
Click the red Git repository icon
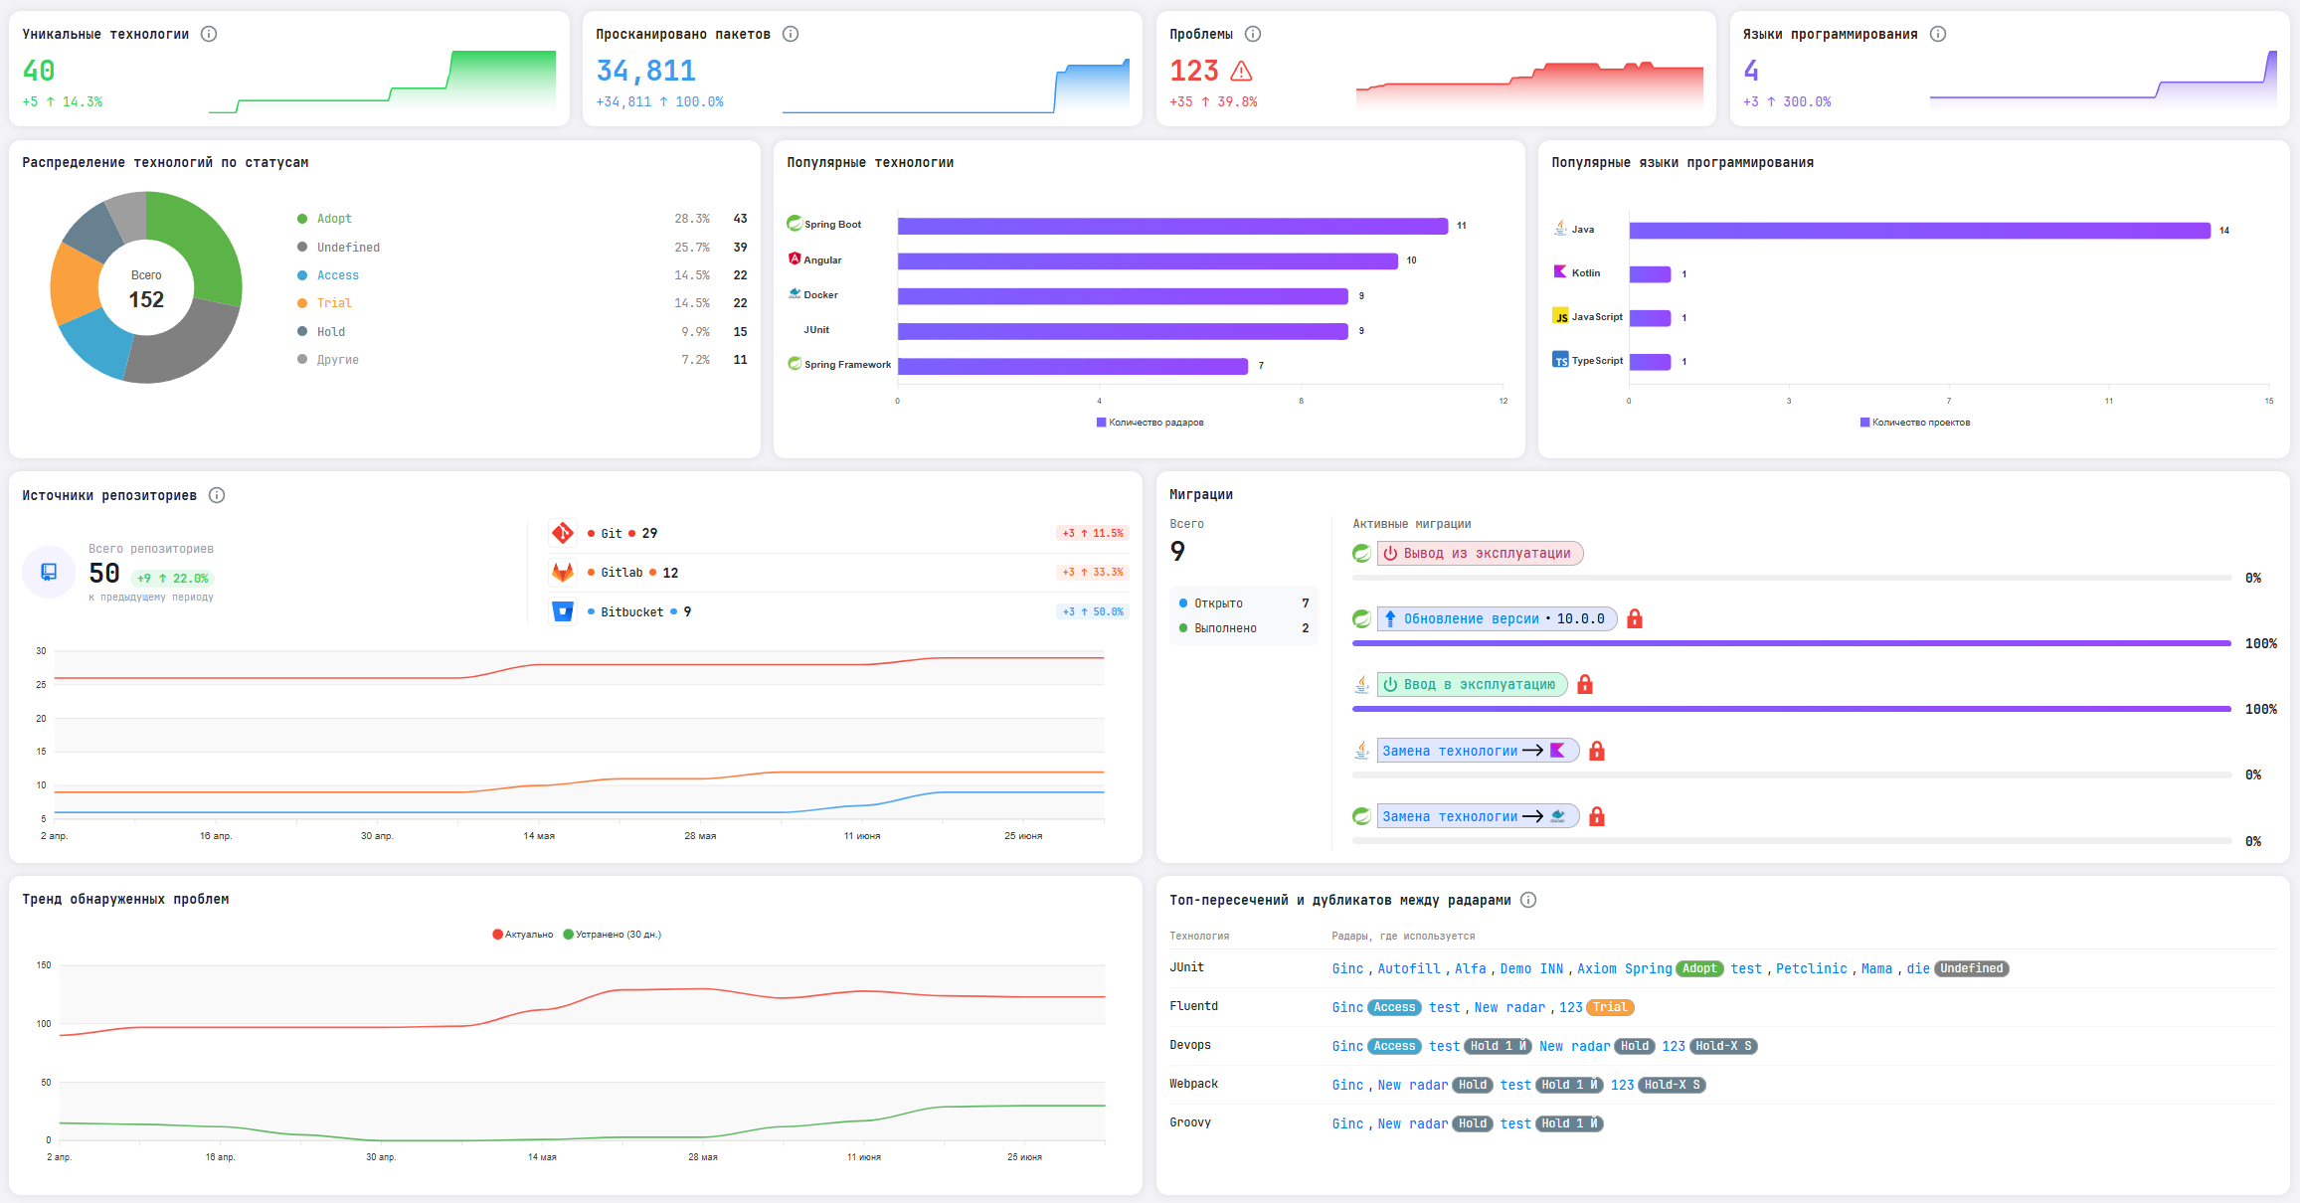[563, 533]
